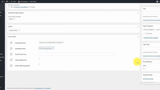This screenshot has height=90, width=160.
Task: Click the Lesson Topic panel title
Action: coord(12,36)
